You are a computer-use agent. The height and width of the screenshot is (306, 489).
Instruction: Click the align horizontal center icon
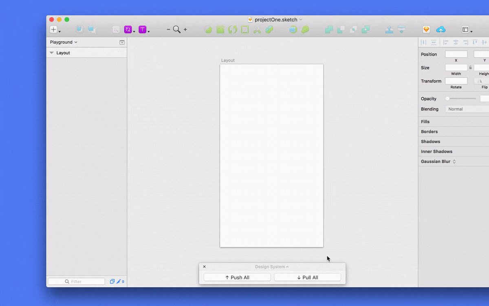[456, 42]
